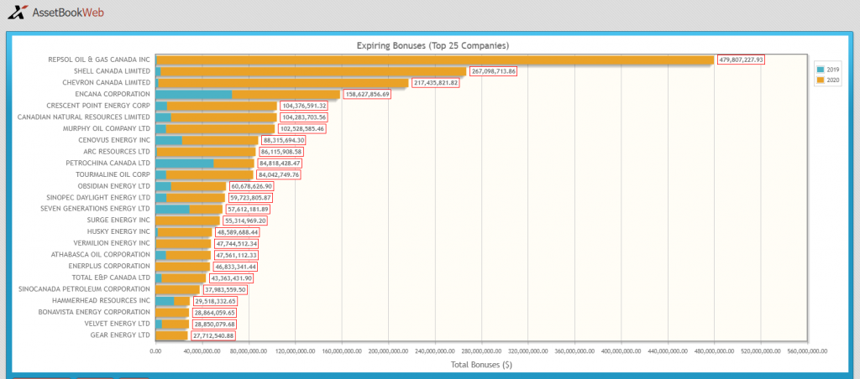Viewport: 860px width, 379px height.
Task: Click the 88,315,694.30 value label
Action: (x=284, y=140)
